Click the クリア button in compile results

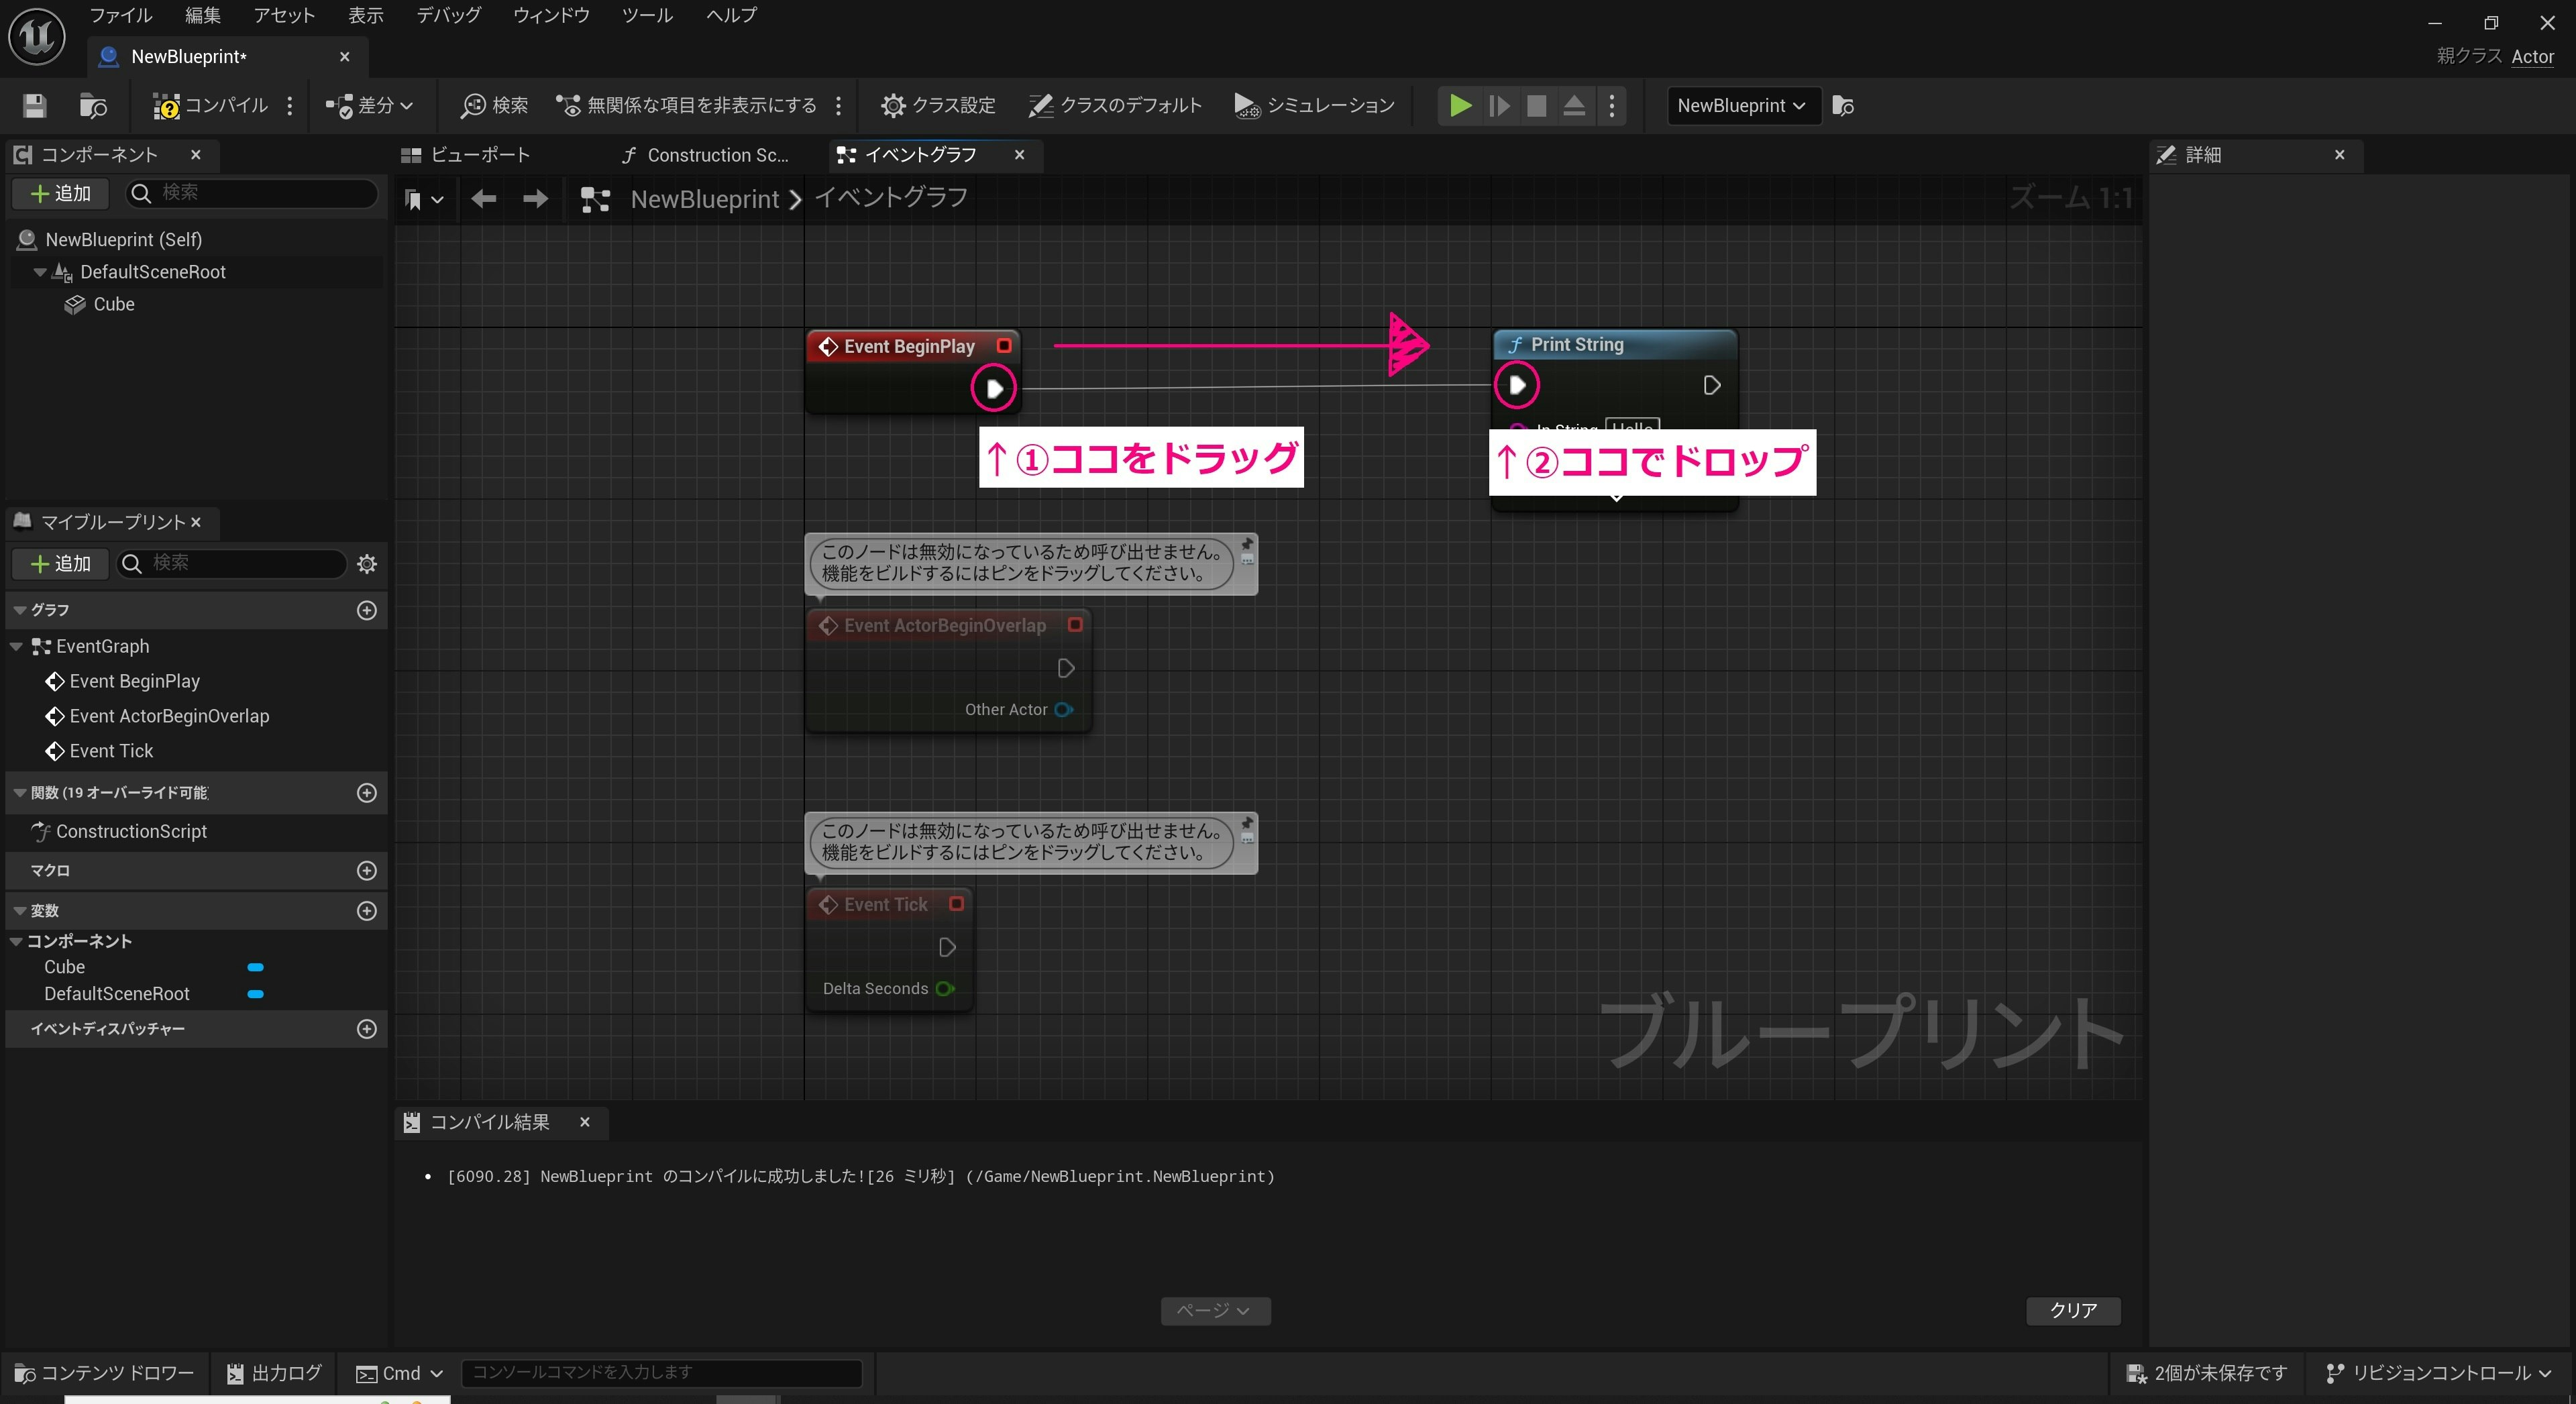click(2072, 1311)
